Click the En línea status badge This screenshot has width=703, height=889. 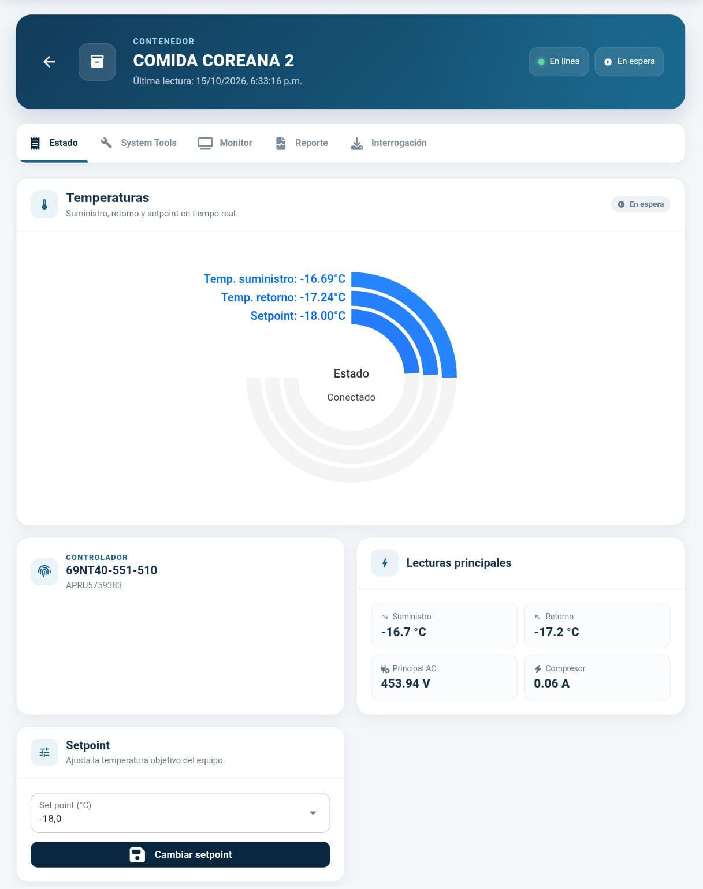559,62
